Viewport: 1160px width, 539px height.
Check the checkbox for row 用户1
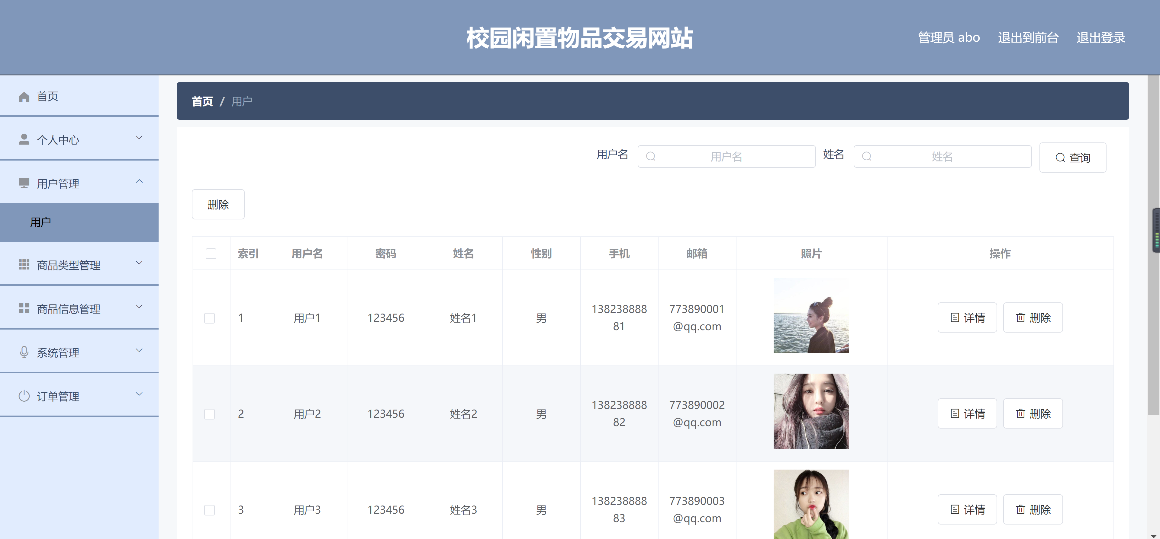(210, 318)
